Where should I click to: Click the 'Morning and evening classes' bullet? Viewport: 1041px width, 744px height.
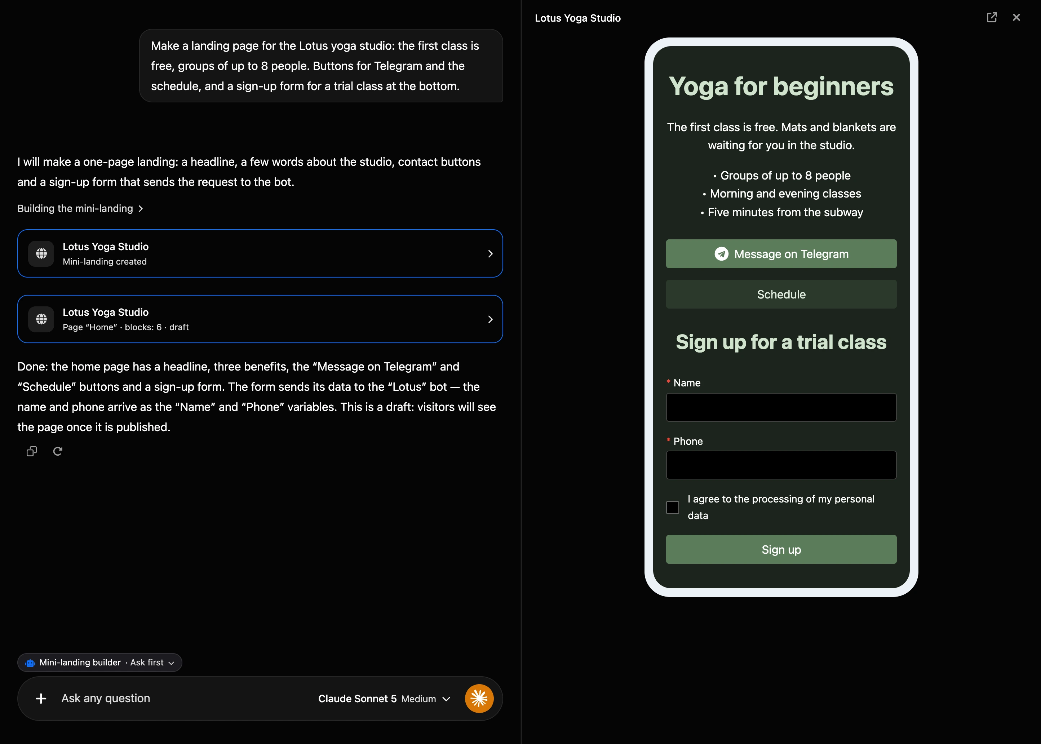click(781, 193)
